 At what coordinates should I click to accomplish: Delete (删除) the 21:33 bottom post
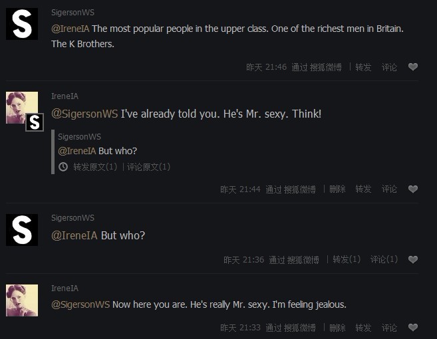[337, 328]
